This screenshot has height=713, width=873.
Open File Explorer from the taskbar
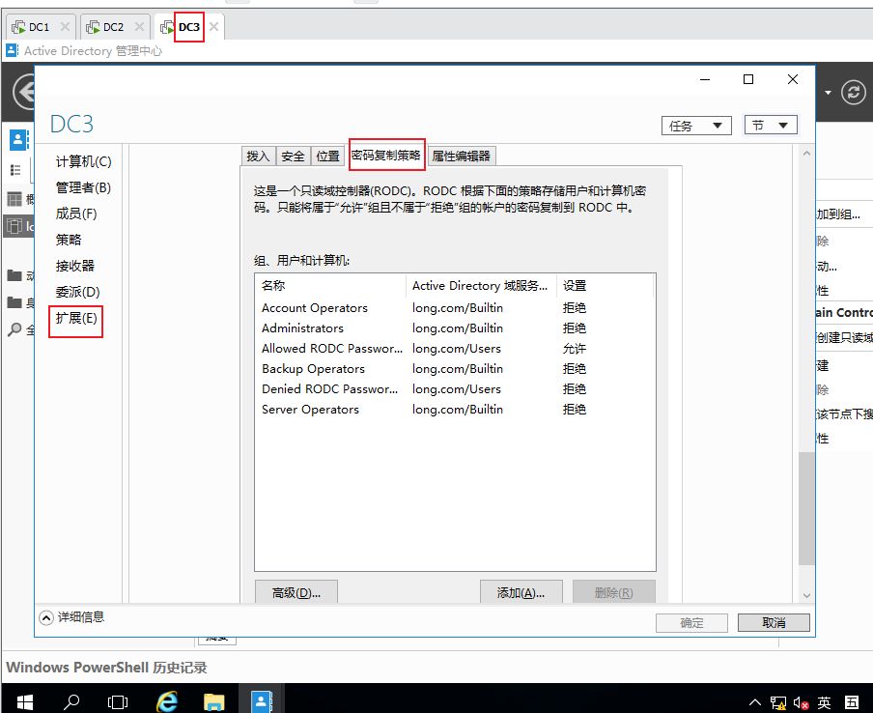213,701
